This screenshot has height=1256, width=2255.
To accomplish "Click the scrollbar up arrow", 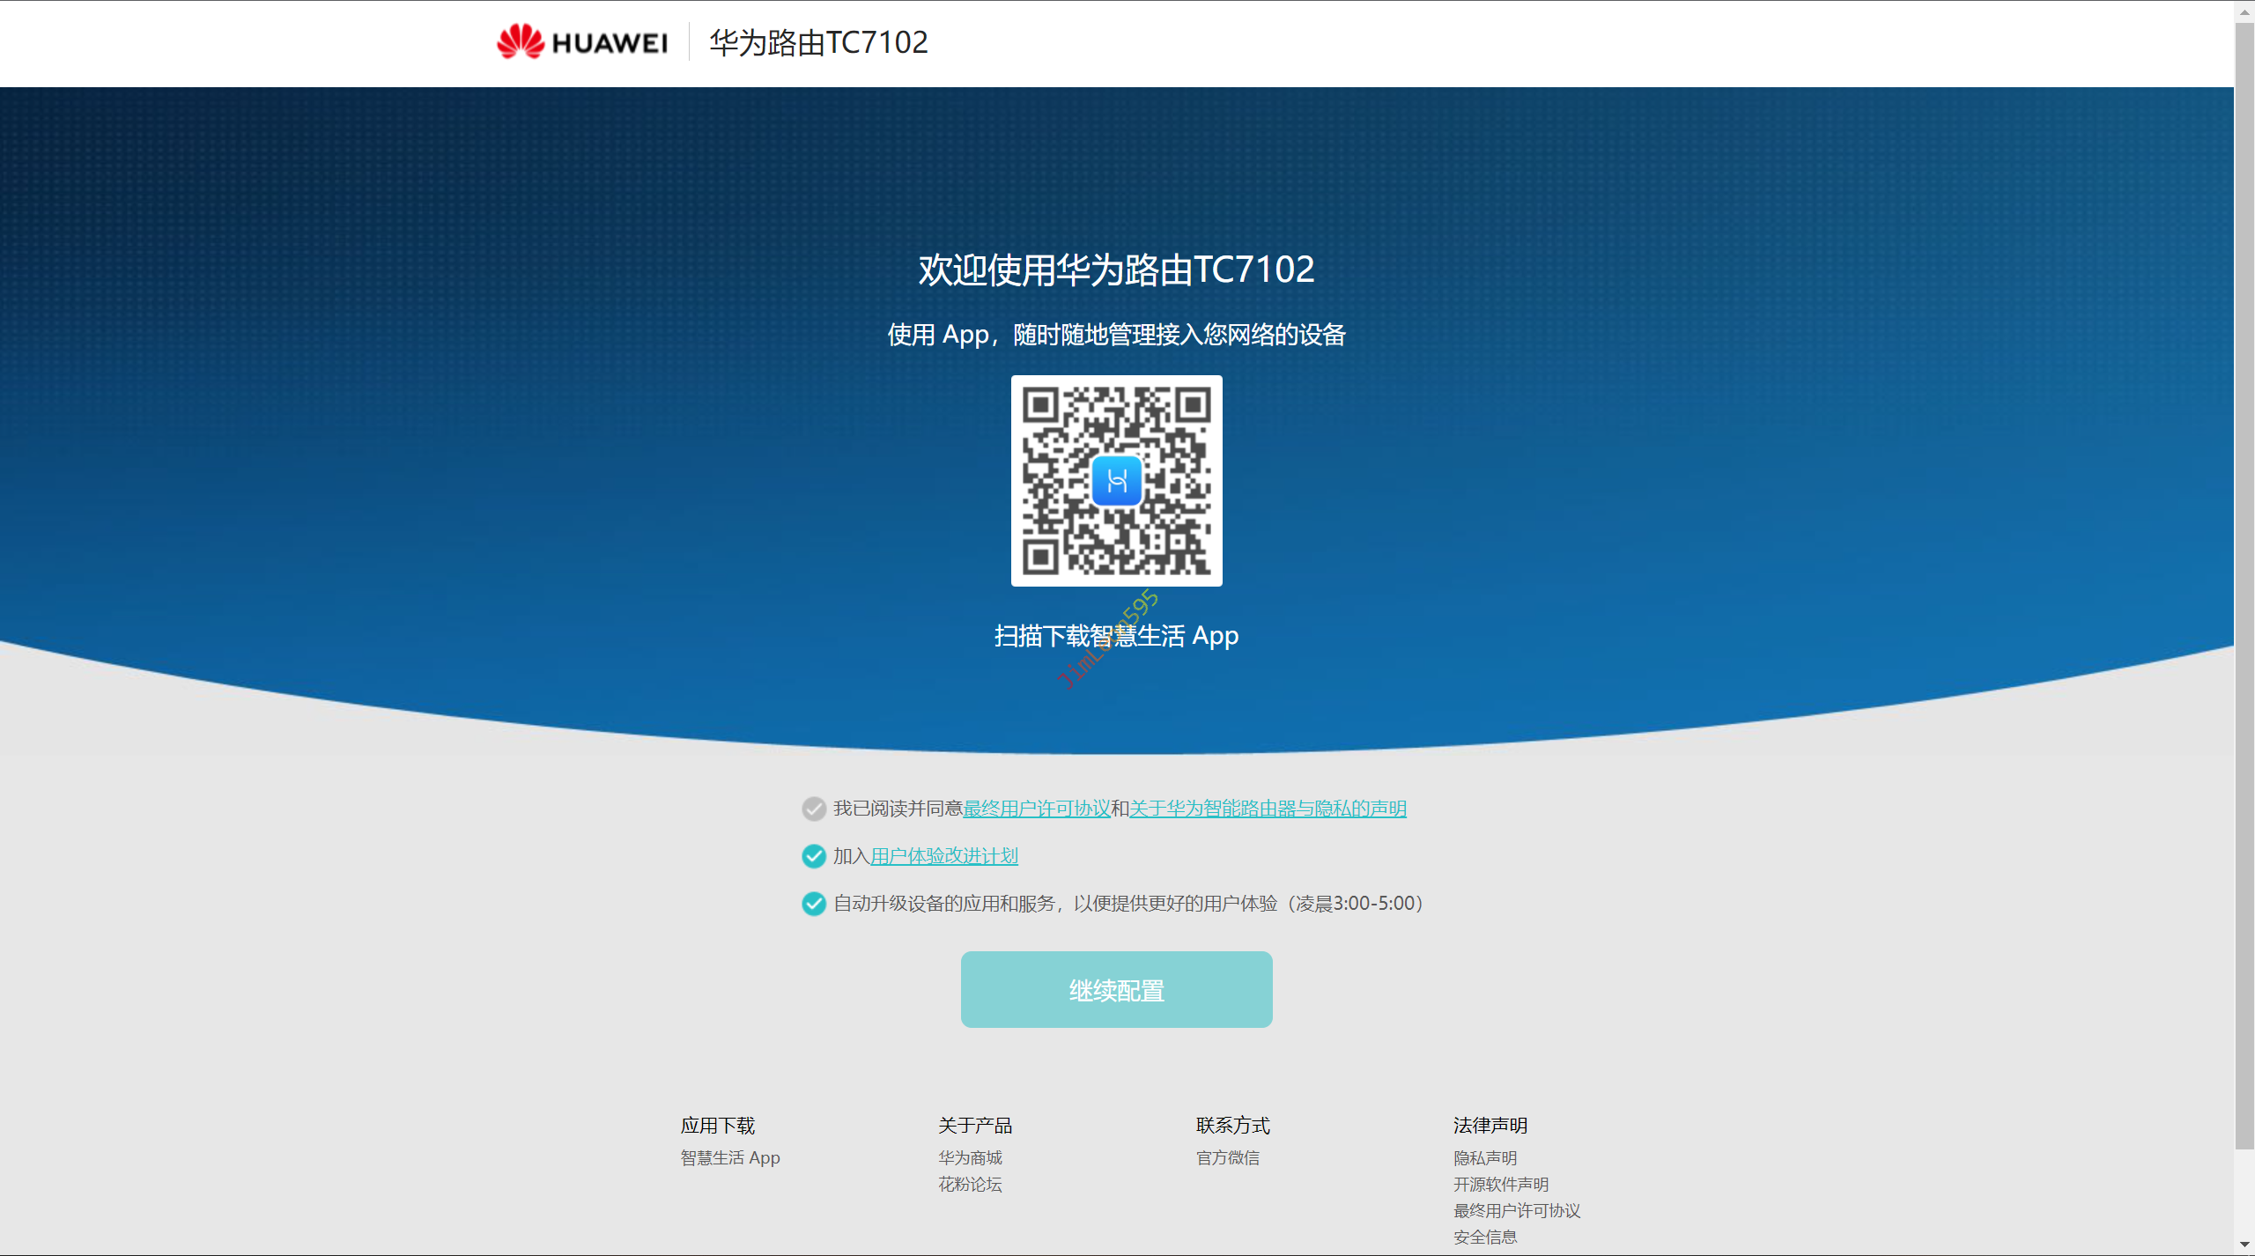I will (x=2244, y=11).
